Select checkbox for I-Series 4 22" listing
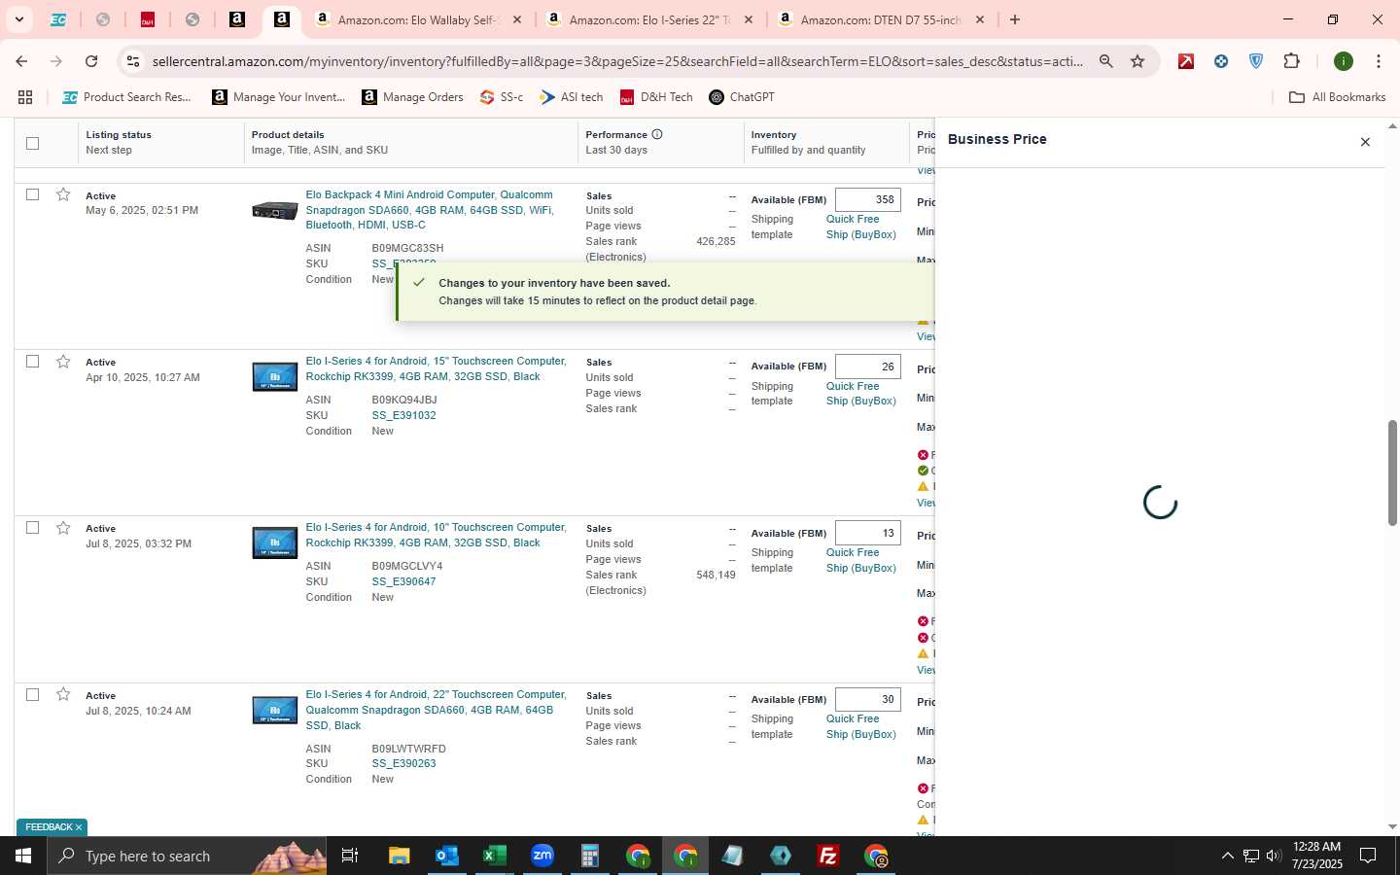The image size is (1400, 875). coord(32,694)
